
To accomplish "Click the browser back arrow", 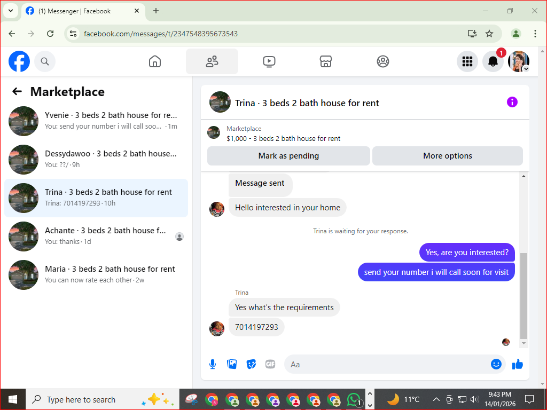I will tap(12, 34).
